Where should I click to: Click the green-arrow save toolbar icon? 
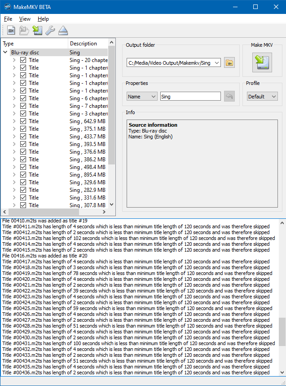point(37,31)
